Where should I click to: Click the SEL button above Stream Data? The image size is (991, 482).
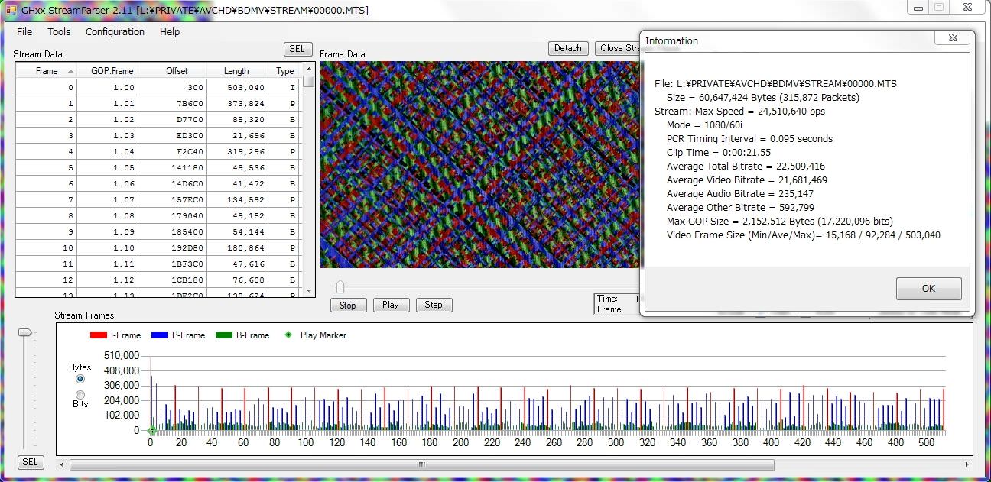pyautogui.click(x=297, y=49)
